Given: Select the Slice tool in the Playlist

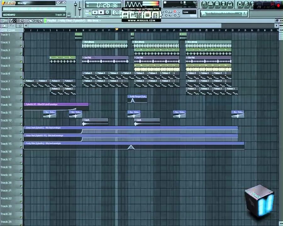Looking at the screenshot, I should coord(30,21).
